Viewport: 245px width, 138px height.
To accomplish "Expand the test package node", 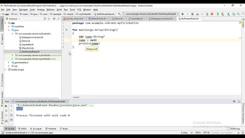I will (12, 59).
